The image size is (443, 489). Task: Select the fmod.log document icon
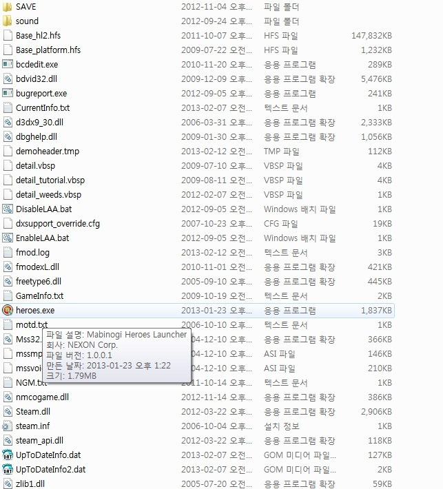(8, 252)
